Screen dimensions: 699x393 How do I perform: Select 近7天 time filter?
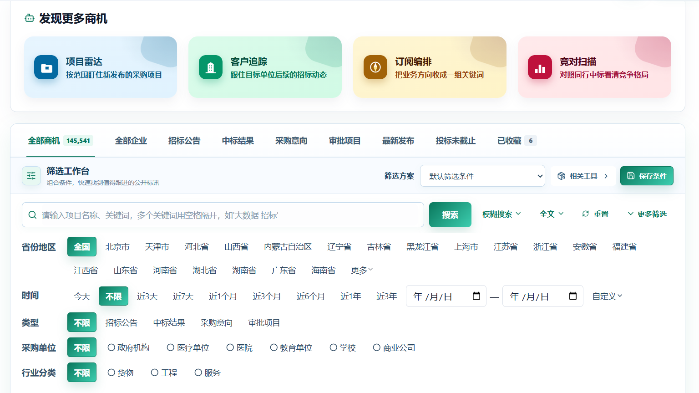(183, 296)
